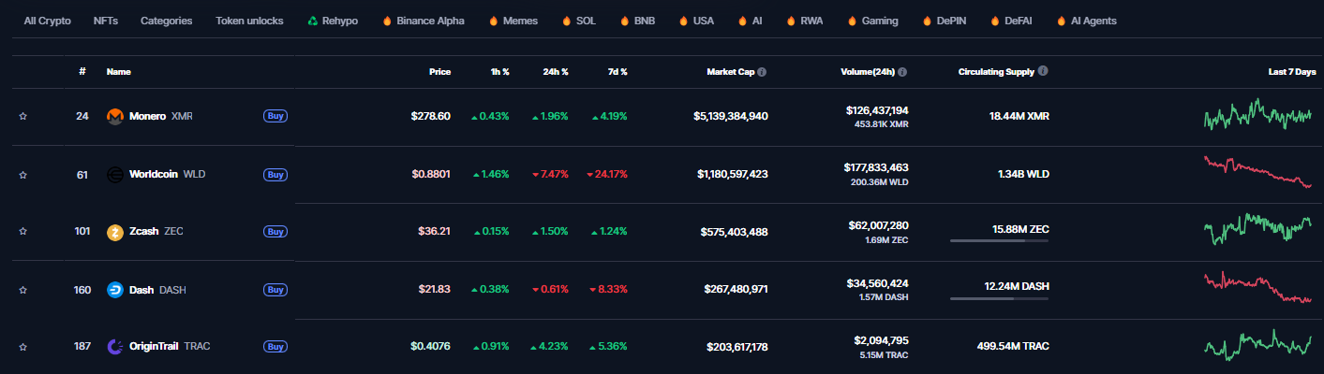
Task: Sort coins by 7d % header
Action: pyautogui.click(x=616, y=72)
